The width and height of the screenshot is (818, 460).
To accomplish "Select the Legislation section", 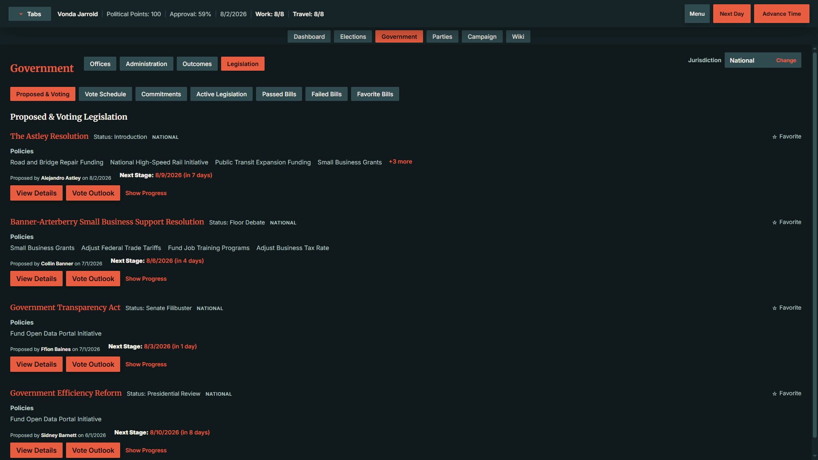I will click(242, 64).
